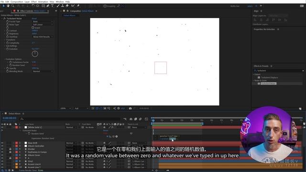Toggle frame blending icon in timeline header
Image resolution: width=306 pixels, height=172 pixels.
(x=136, y=119)
